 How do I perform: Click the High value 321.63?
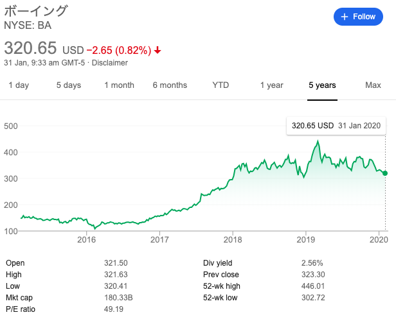tap(116, 275)
